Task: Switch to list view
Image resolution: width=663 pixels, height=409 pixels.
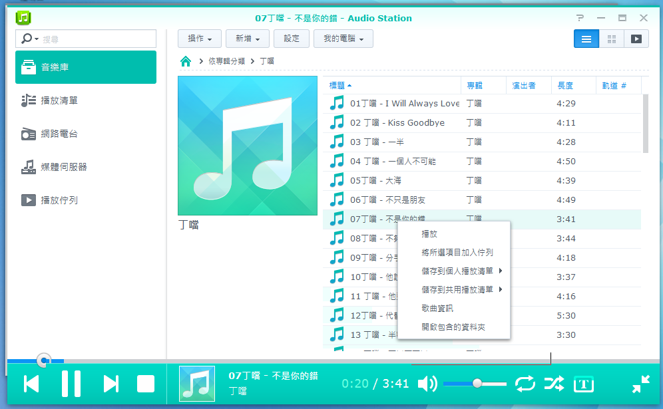Action: point(586,39)
